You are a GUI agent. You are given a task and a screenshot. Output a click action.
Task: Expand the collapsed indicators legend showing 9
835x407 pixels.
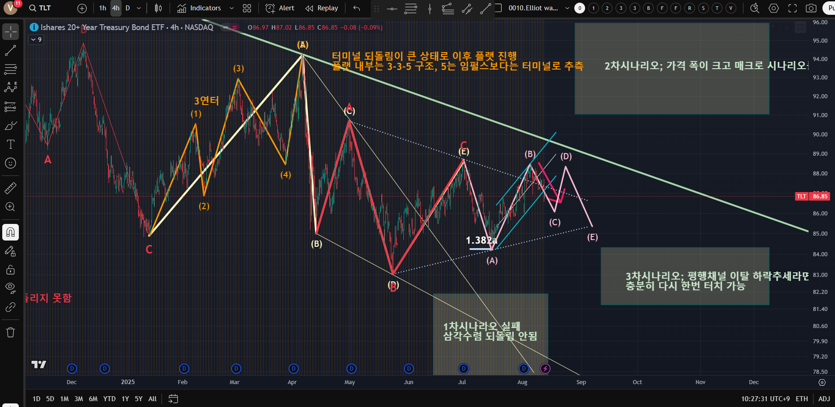36,39
